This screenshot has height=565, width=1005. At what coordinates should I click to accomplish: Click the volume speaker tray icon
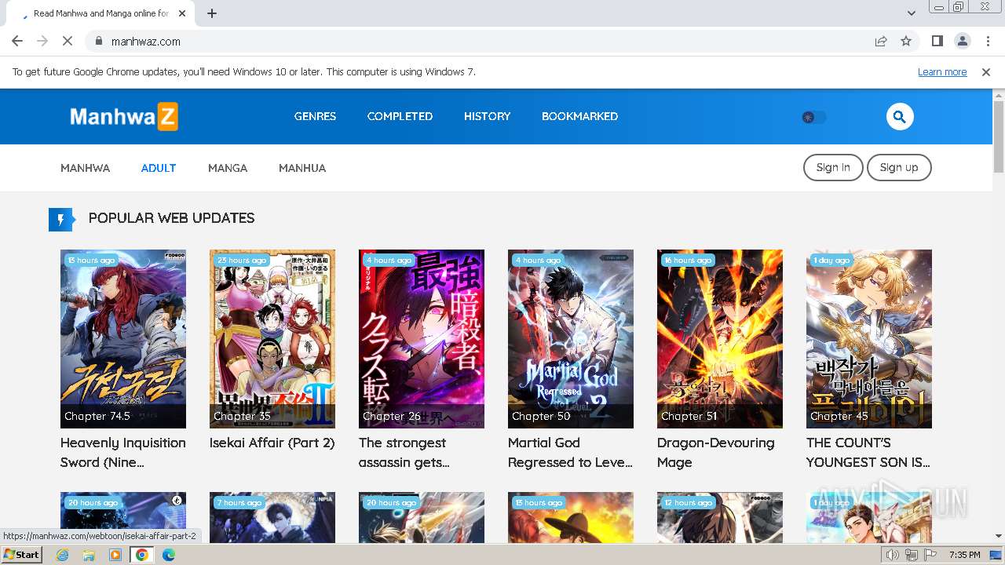click(x=893, y=555)
